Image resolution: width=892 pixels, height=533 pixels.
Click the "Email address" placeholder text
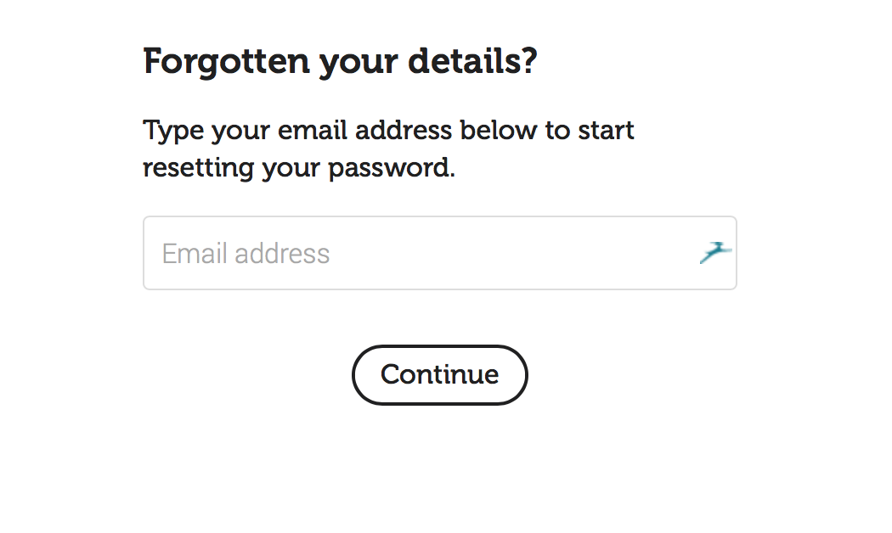coord(246,254)
